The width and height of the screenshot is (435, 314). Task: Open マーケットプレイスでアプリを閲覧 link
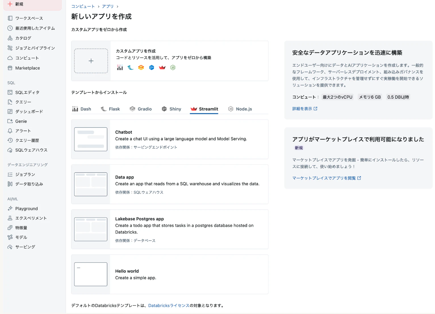coord(327,178)
